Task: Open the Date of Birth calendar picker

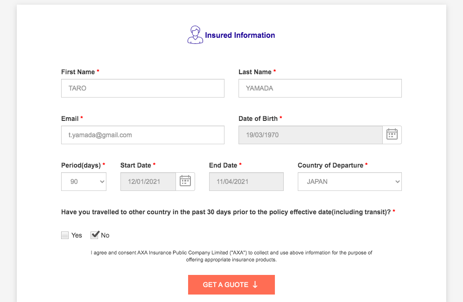Action: point(392,135)
